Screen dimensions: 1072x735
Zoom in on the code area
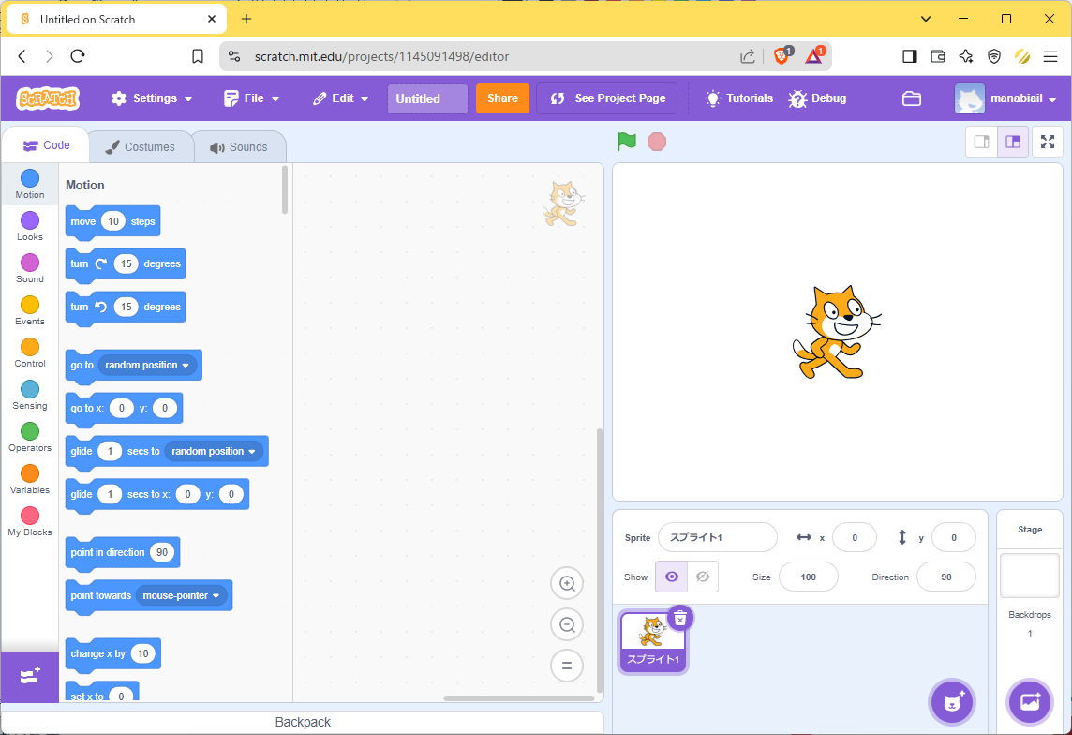(567, 583)
